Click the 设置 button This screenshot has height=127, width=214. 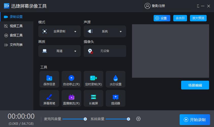click(x=162, y=18)
